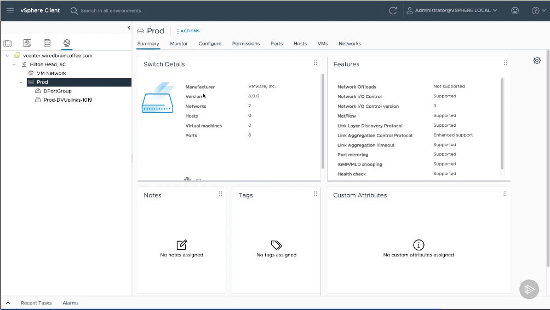The height and width of the screenshot is (310, 550).
Task: Click the search in all environments field
Action: point(111,10)
